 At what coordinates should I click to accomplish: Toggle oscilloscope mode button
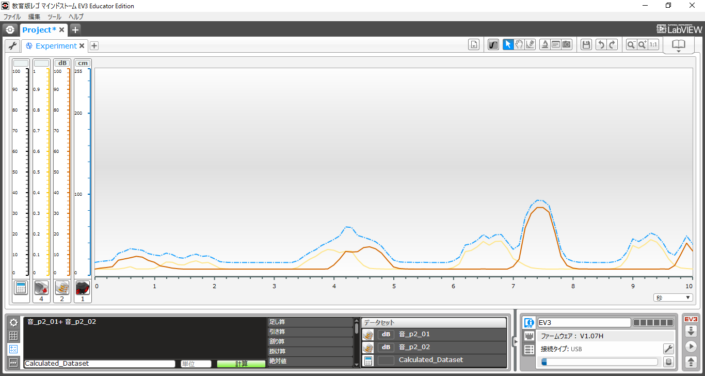tap(493, 45)
